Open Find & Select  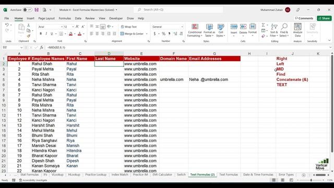pos(284,30)
